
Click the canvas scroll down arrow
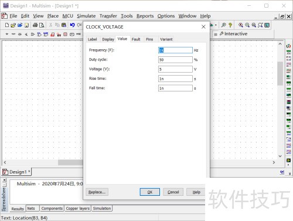[280, 156]
